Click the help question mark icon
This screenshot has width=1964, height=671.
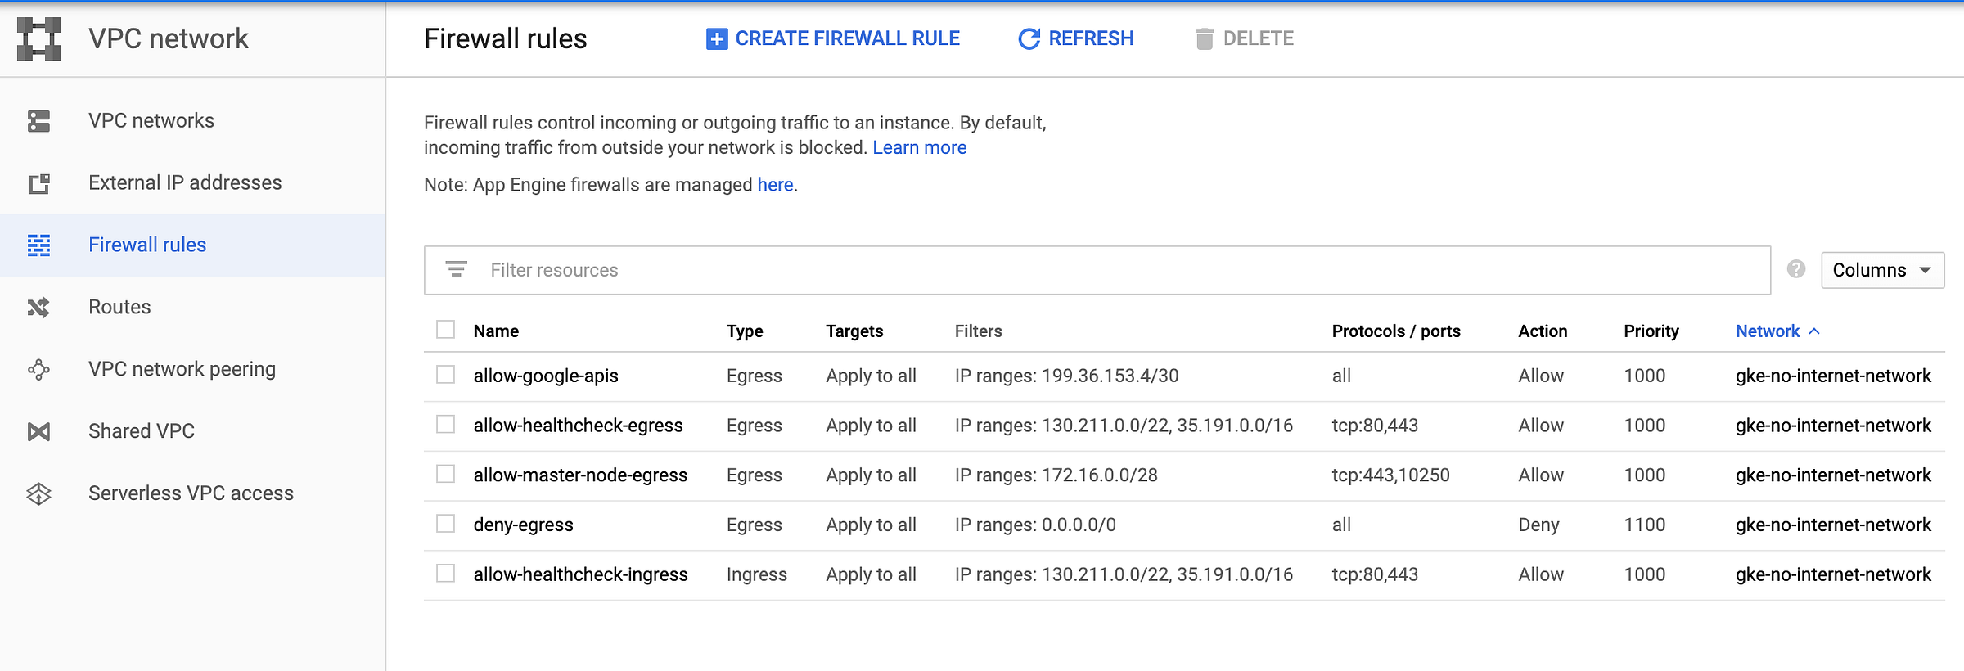click(1796, 269)
